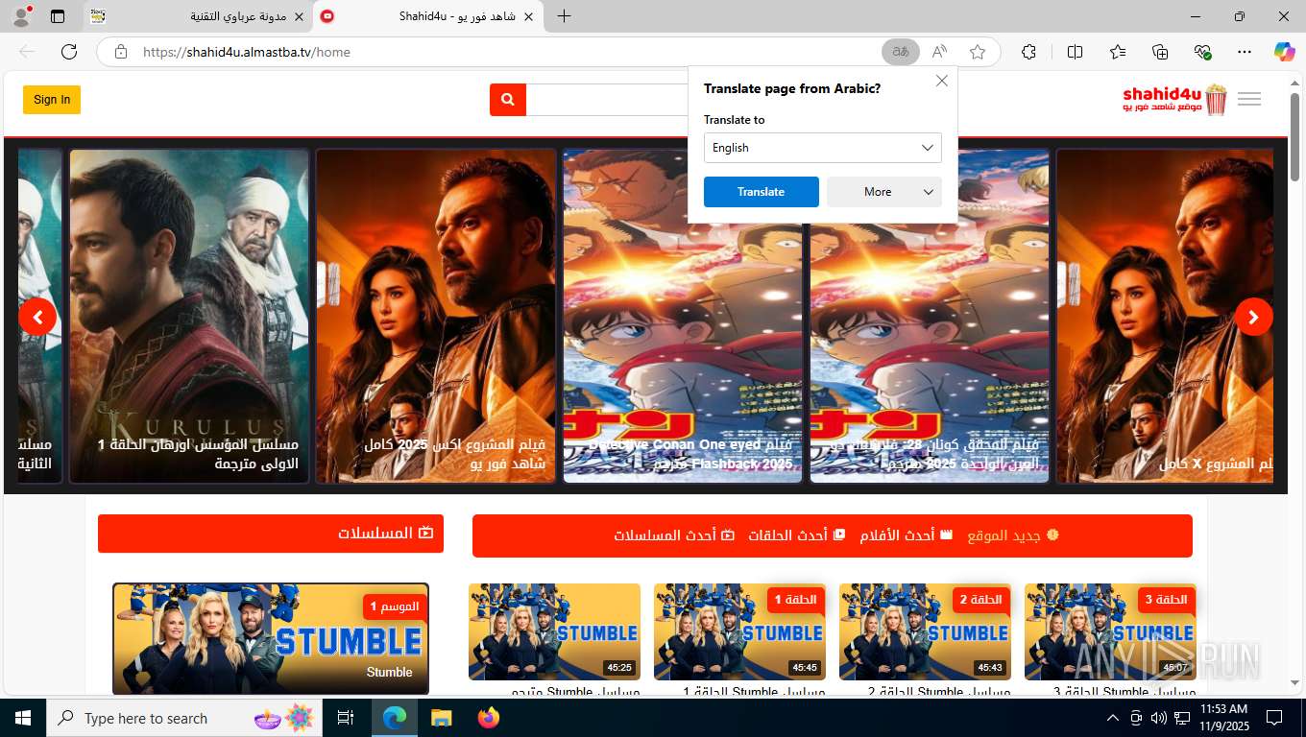This screenshot has height=737, width=1306.
Task: Click the yellow Sign In button
Action: point(52,100)
